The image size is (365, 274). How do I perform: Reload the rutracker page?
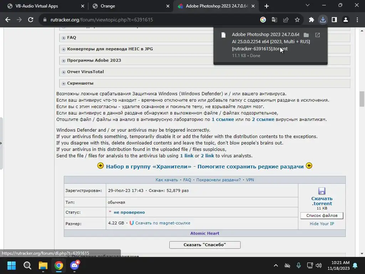[x=31, y=20]
